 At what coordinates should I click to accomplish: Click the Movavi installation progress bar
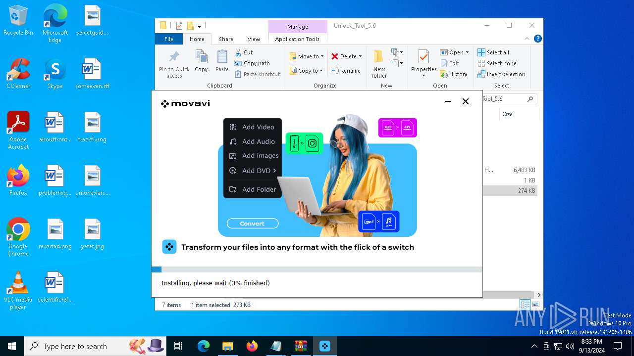(x=317, y=269)
